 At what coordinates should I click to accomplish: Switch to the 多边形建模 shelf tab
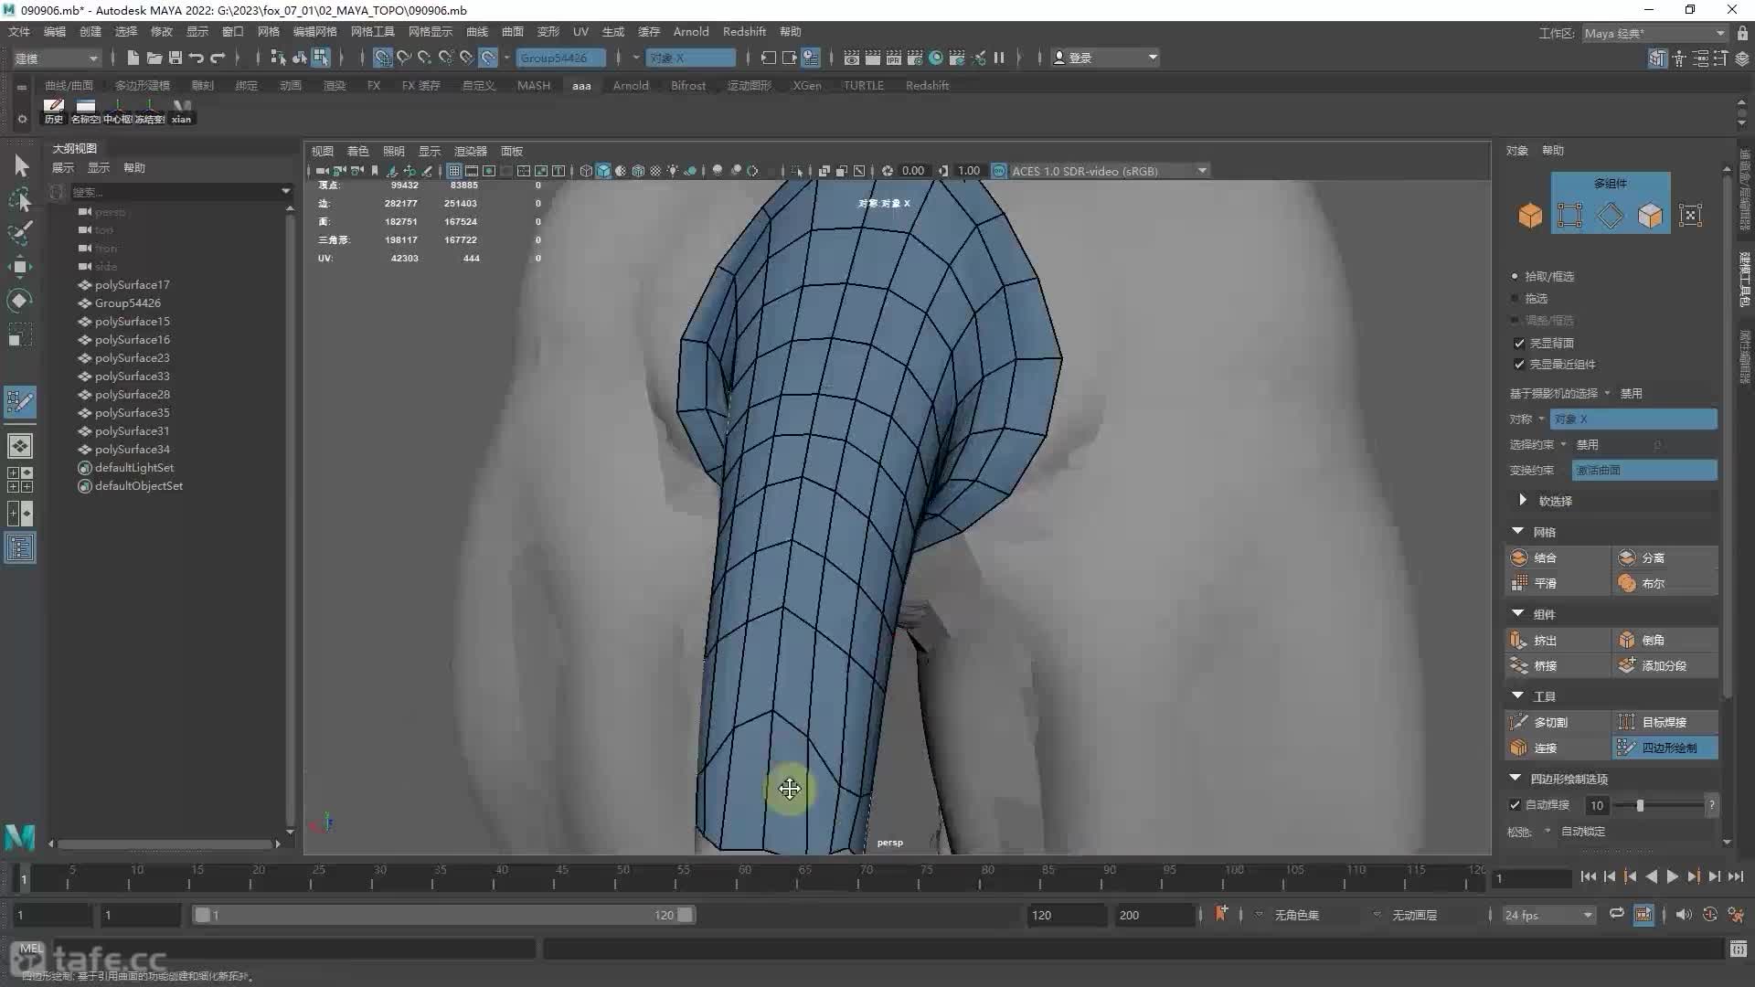(x=143, y=85)
